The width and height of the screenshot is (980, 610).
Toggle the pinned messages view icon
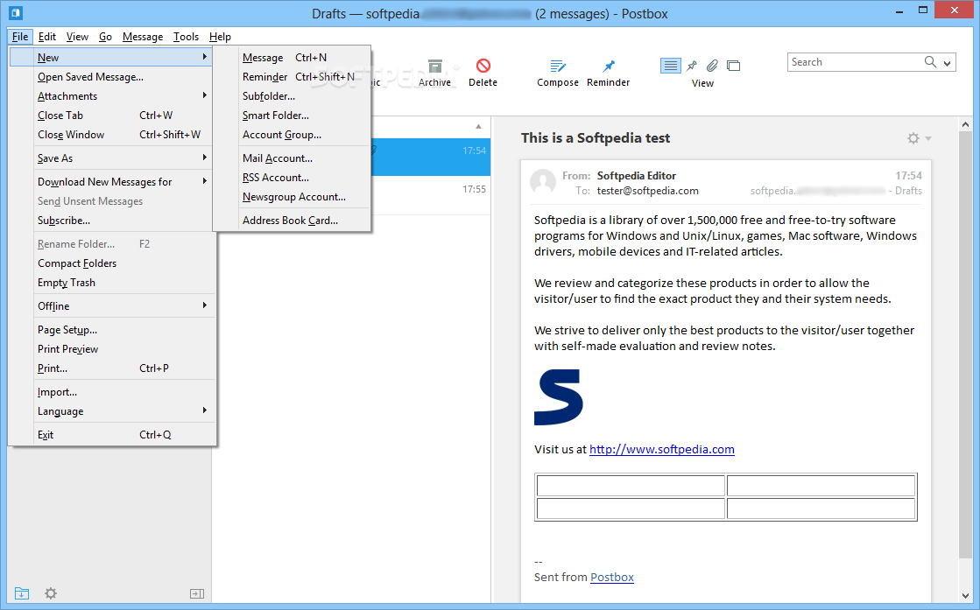692,66
